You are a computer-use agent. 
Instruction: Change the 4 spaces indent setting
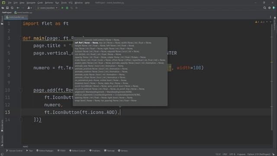pos(241,154)
